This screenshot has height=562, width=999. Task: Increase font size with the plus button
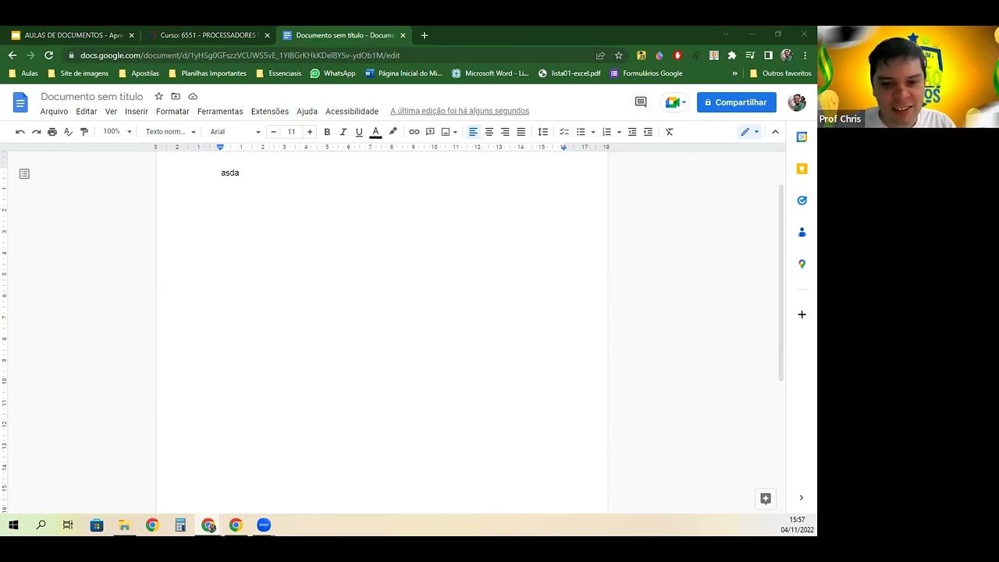(310, 132)
